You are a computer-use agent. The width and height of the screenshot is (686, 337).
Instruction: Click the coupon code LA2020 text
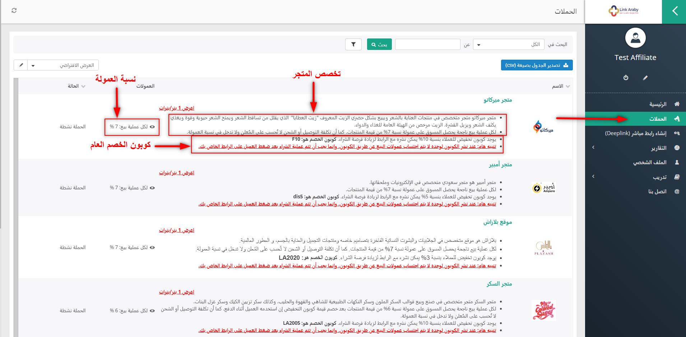tap(289, 258)
